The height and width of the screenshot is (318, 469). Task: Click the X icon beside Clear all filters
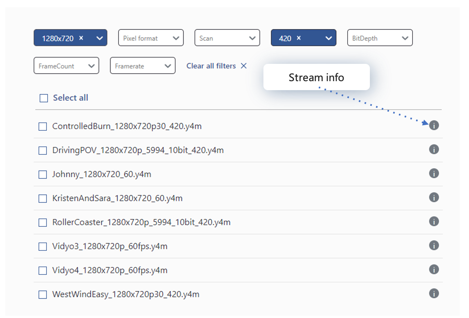coord(244,66)
